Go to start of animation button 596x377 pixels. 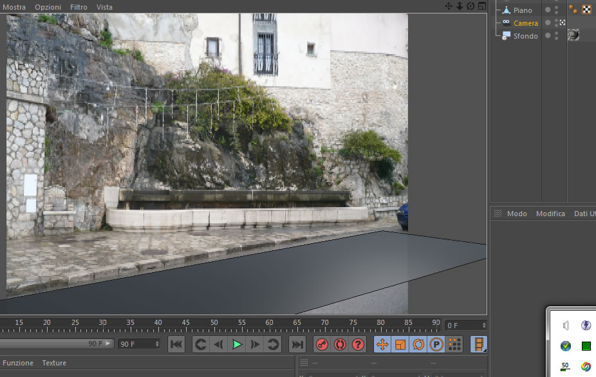176,345
